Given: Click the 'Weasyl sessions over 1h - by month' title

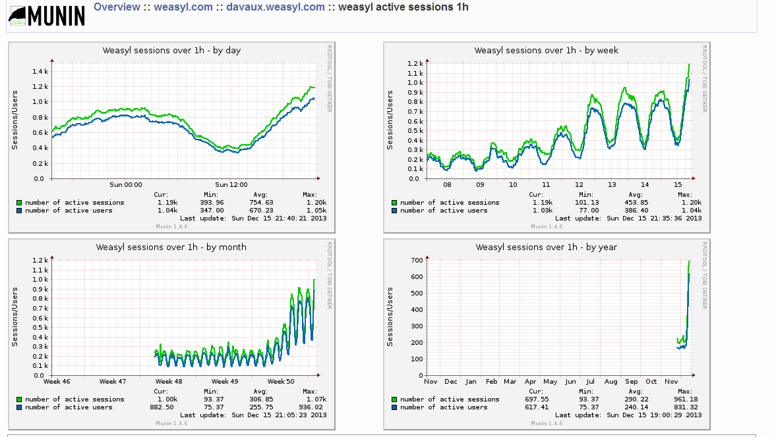Looking at the screenshot, I should [171, 247].
